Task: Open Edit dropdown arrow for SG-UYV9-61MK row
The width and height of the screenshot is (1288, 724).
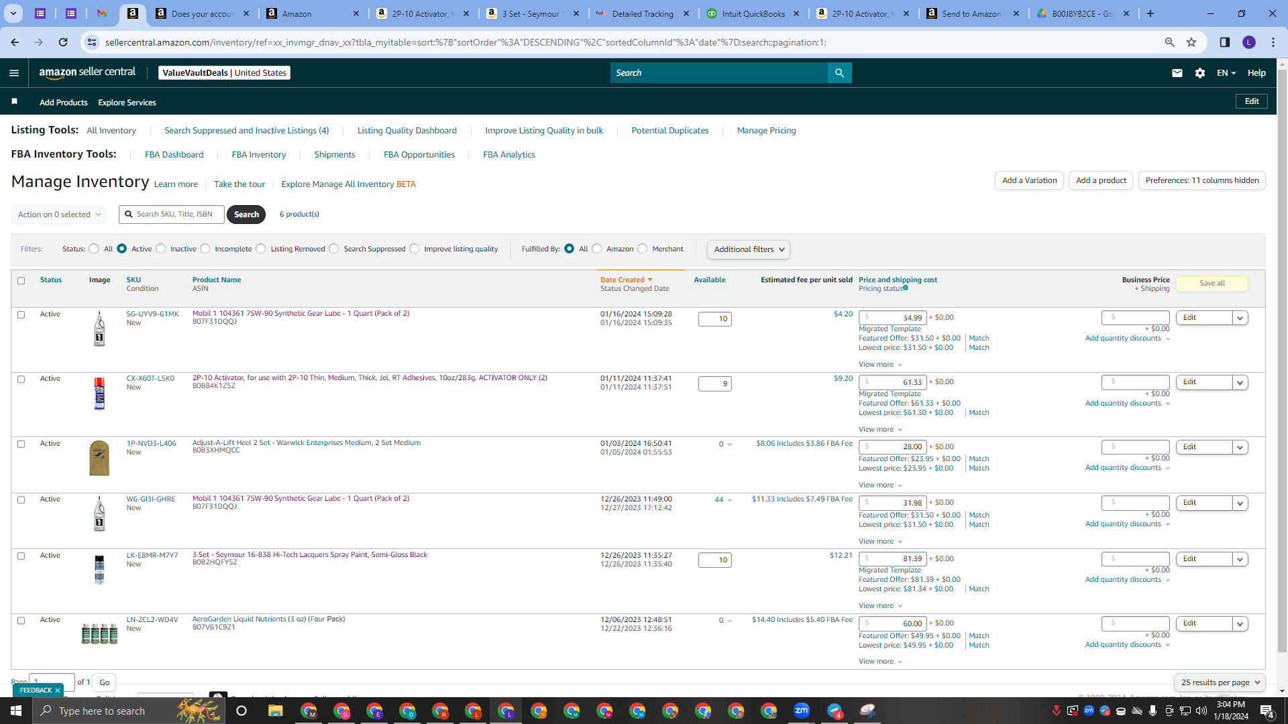Action: pyautogui.click(x=1240, y=318)
